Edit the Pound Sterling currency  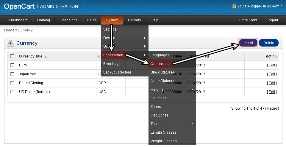coord(272,83)
